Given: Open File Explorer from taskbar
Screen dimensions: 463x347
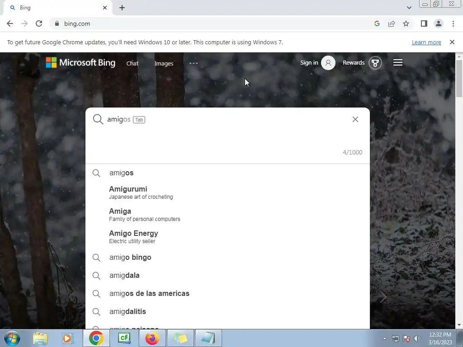Looking at the screenshot, I should pyautogui.click(x=40, y=338).
